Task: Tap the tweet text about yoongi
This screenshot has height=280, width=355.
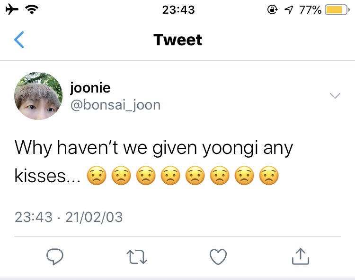Action: [x=154, y=161]
